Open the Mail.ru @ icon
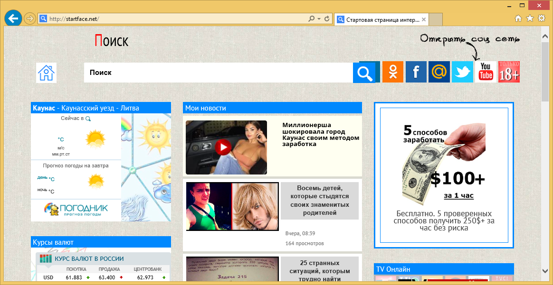553x285 pixels. click(x=439, y=72)
